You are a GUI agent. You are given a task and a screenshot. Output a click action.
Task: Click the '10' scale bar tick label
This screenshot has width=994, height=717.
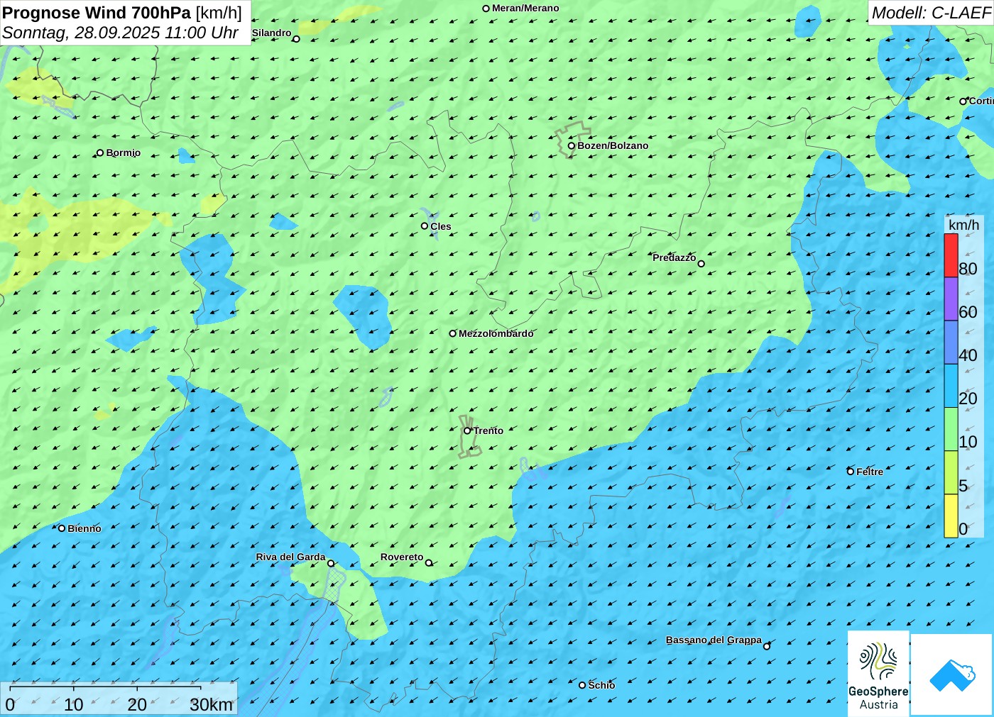click(x=74, y=705)
